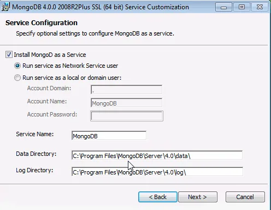This screenshot has height=210, width=271.
Task: Click the Account Name field
Action: pyautogui.click(x=126, y=103)
